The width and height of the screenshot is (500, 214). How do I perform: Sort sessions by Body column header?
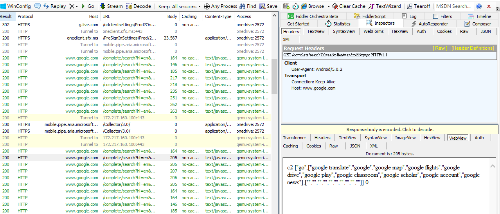[x=169, y=16]
